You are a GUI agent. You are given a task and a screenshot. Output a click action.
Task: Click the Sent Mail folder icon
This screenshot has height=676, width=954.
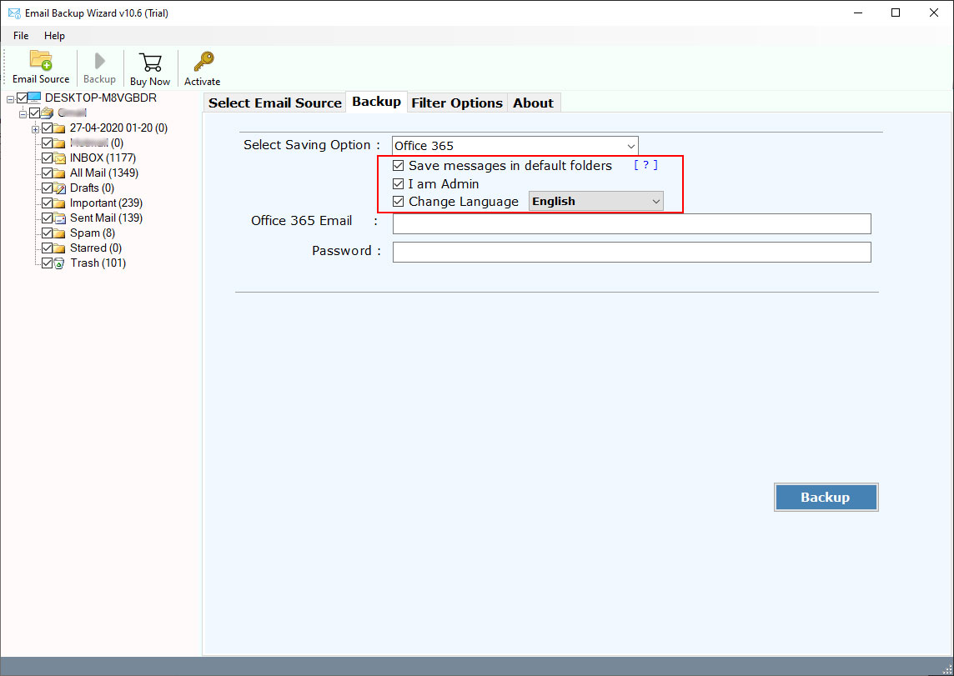[60, 218]
